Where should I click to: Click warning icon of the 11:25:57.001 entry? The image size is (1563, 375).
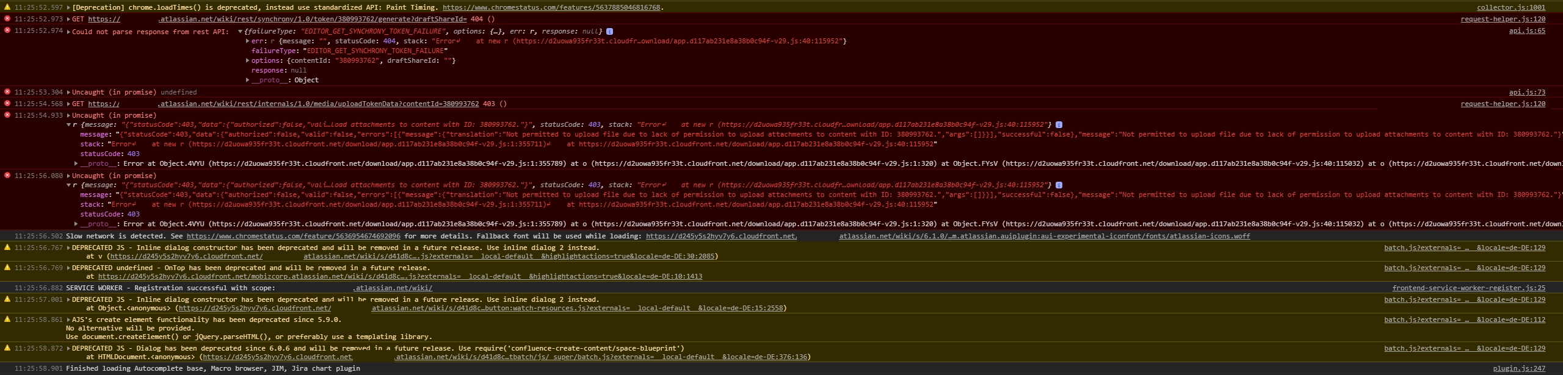(7, 299)
